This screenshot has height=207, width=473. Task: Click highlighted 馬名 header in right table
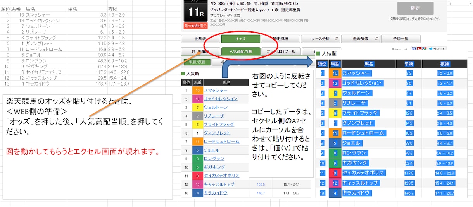point(368,64)
